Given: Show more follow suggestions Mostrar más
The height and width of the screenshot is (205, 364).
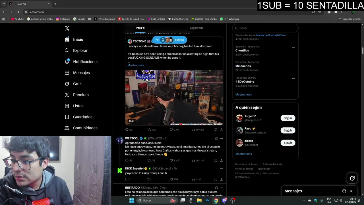Looking at the screenshot, I should (243, 154).
